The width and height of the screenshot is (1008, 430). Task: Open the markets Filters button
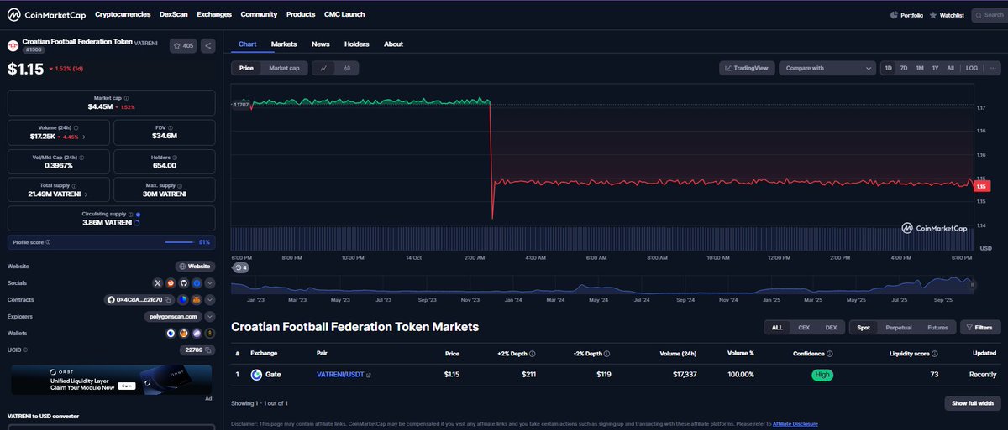coord(979,328)
